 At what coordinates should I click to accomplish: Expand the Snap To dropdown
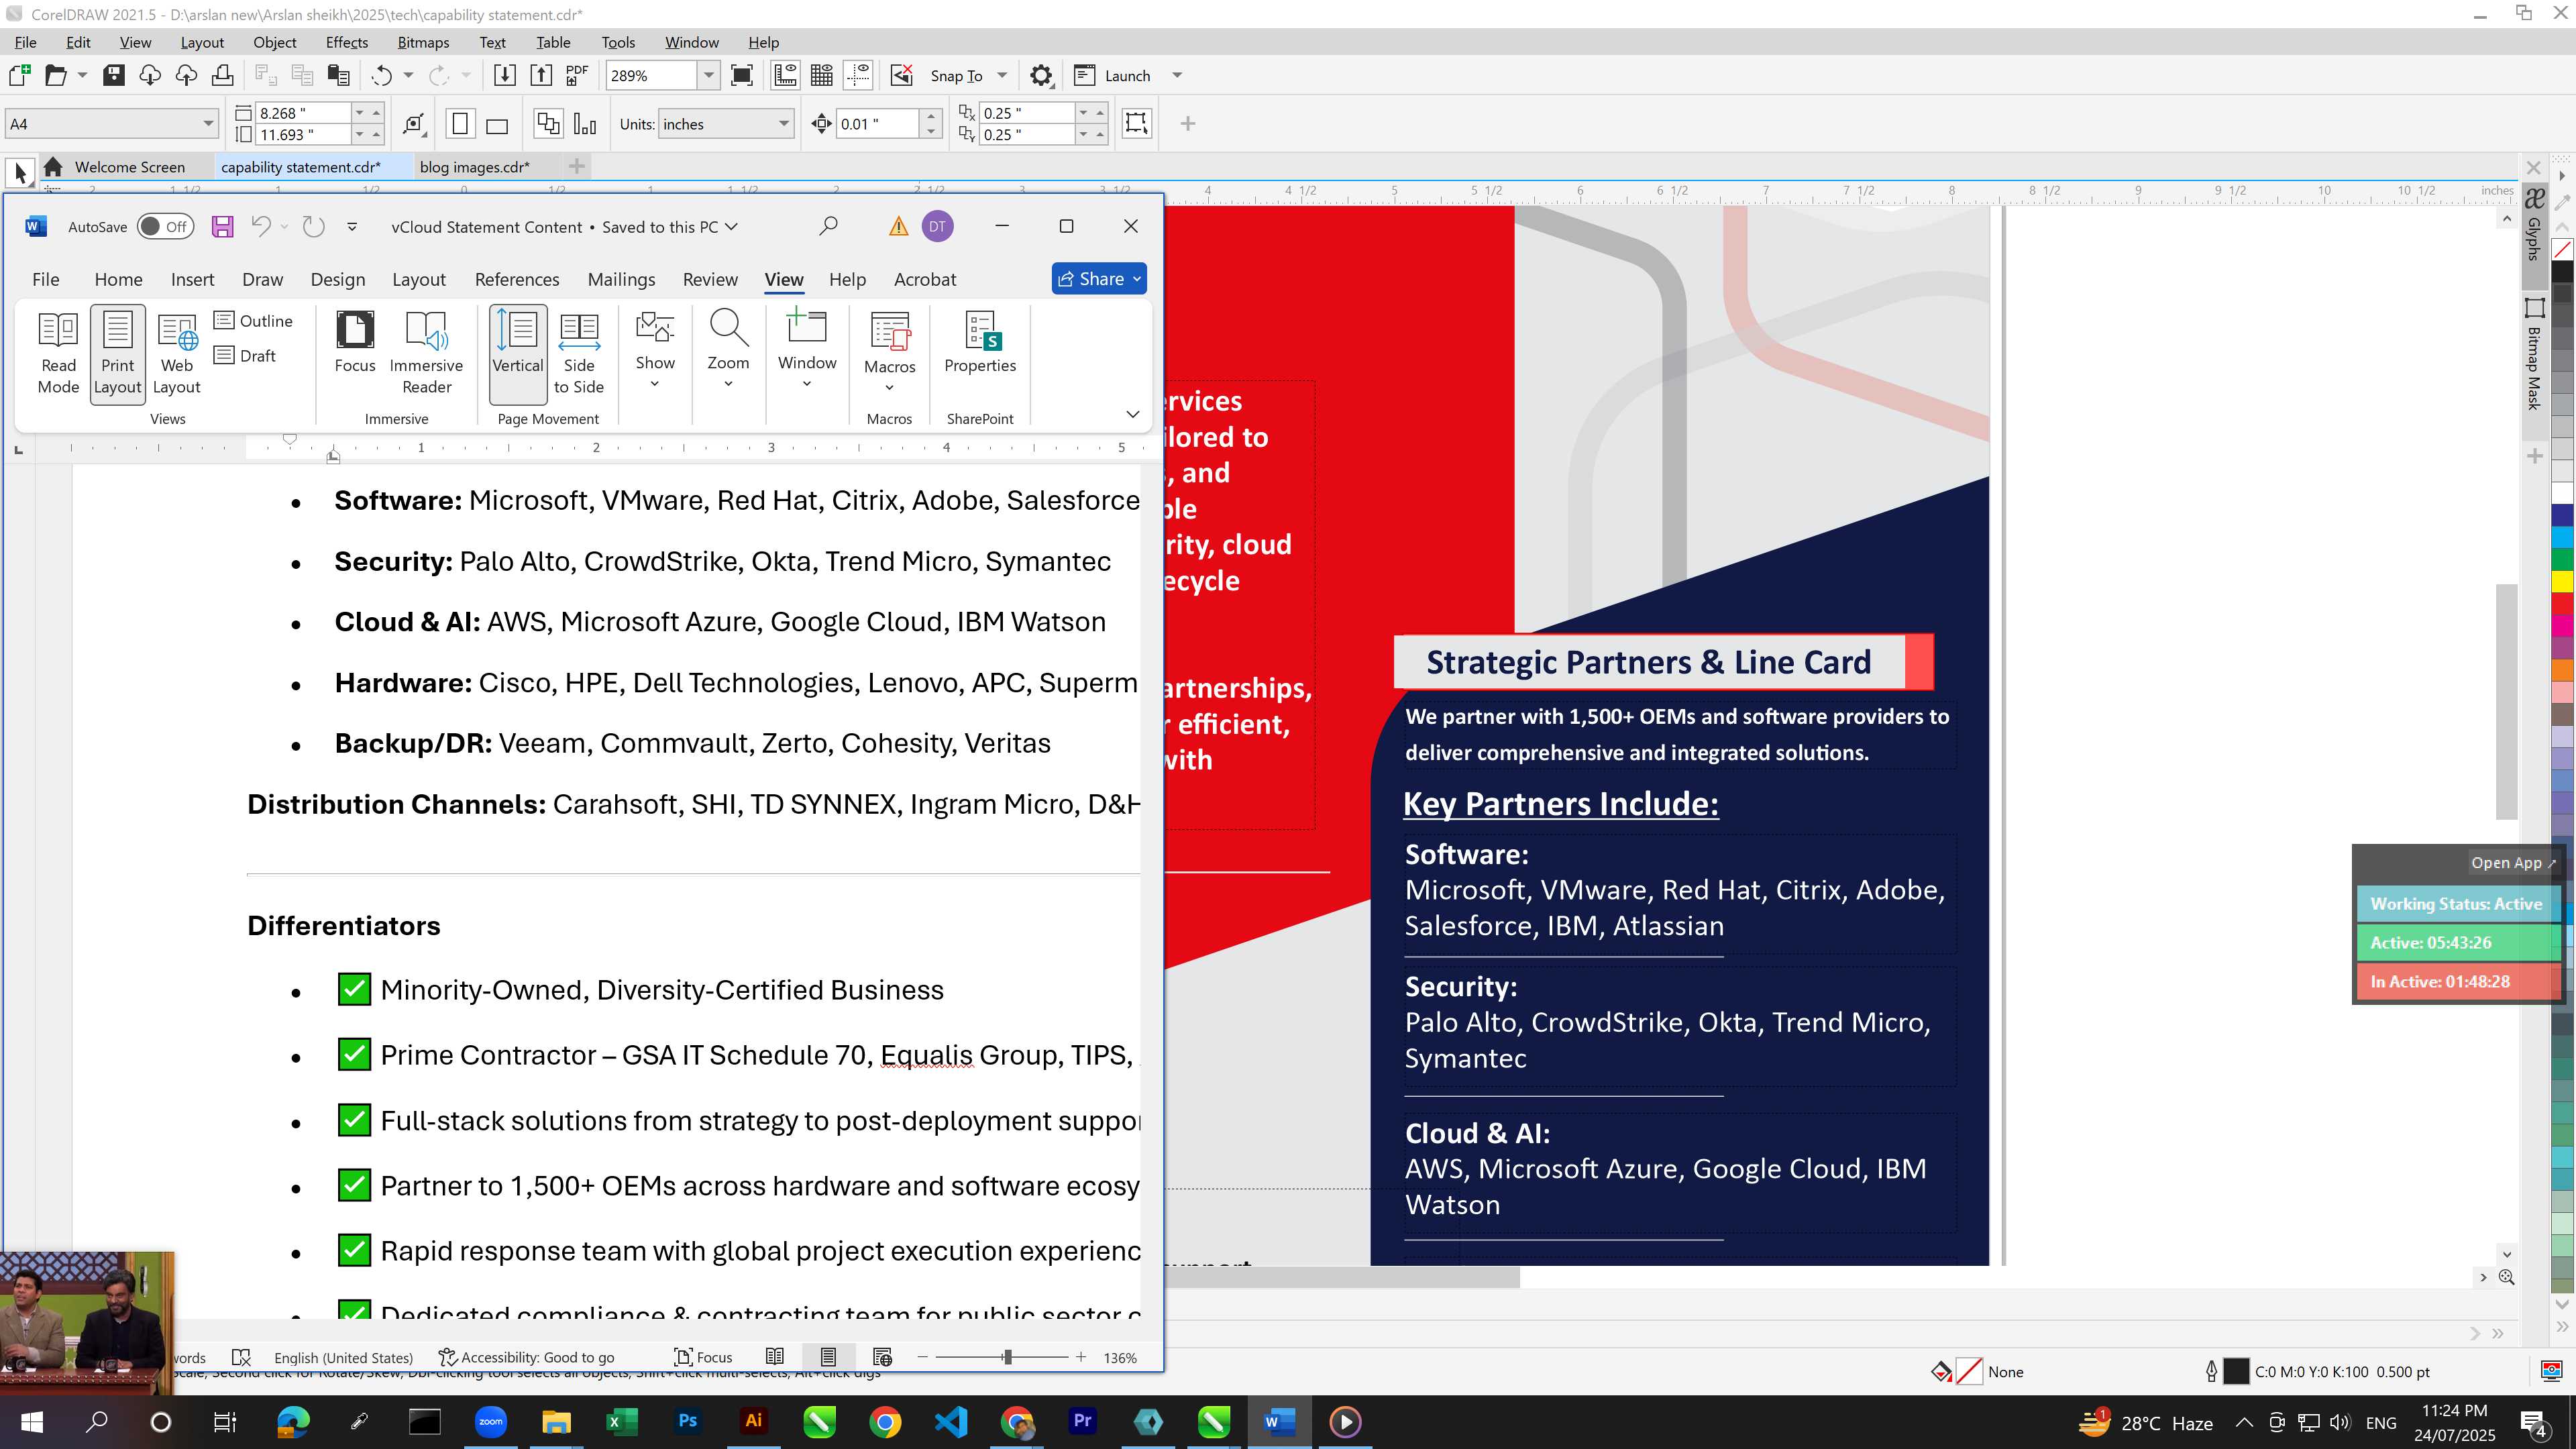(x=1002, y=75)
